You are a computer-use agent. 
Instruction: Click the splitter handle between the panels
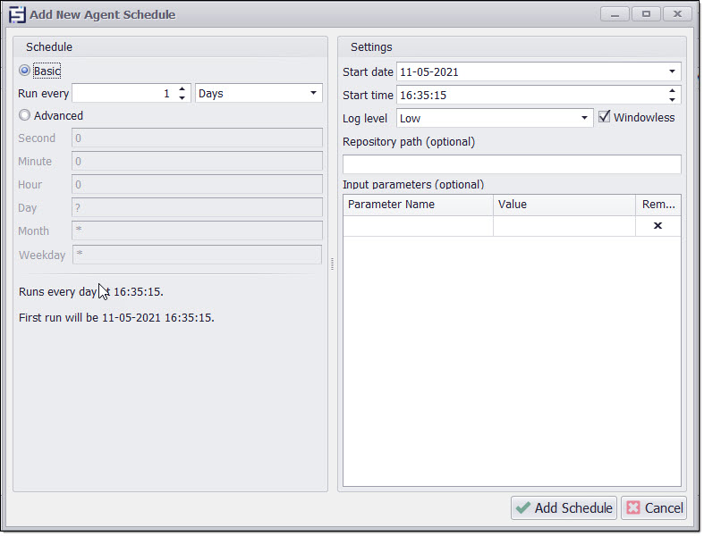(x=333, y=264)
